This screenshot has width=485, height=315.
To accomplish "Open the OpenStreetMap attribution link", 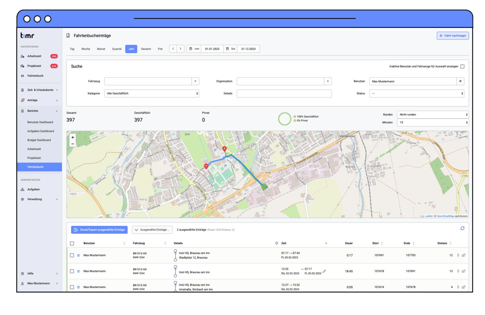I will pos(445,216).
